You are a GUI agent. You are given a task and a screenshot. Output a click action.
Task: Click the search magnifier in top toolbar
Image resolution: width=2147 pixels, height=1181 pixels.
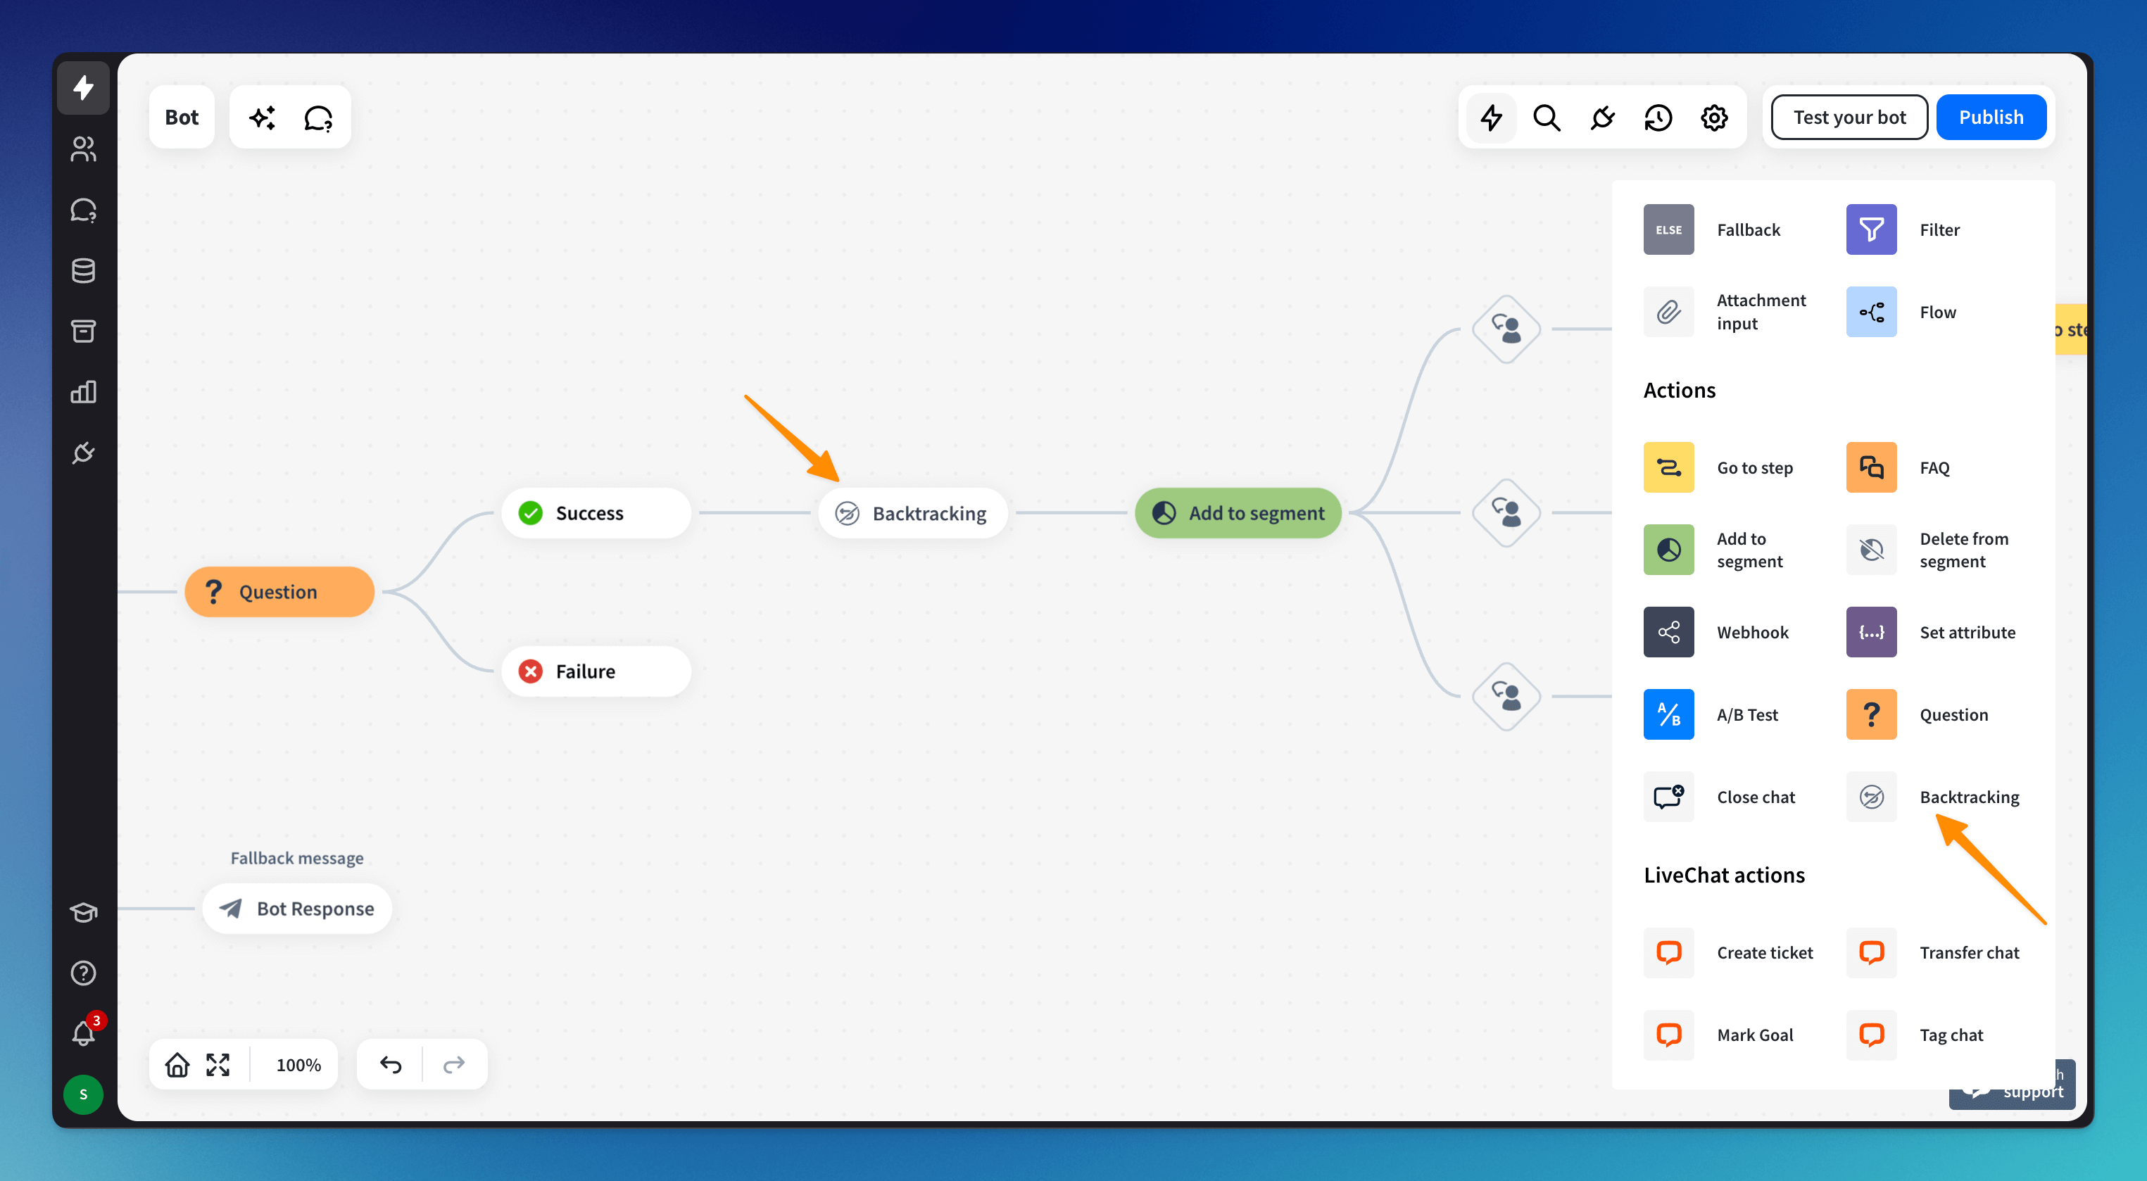coord(1546,118)
